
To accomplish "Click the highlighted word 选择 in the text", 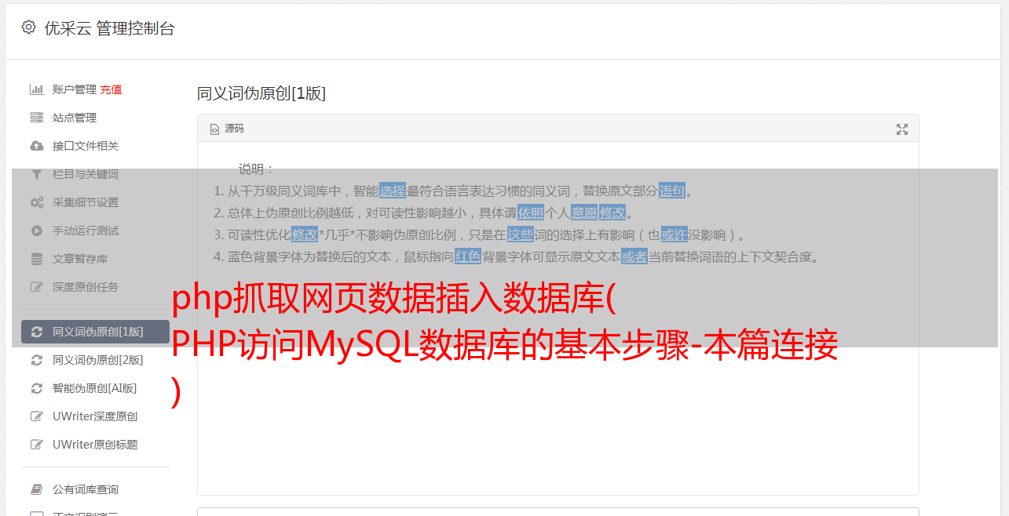I will (393, 191).
